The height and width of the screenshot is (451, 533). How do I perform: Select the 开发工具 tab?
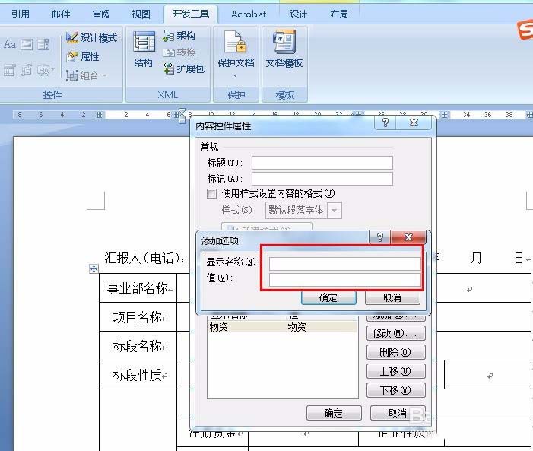pyautogui.click(x=191, y=14)
